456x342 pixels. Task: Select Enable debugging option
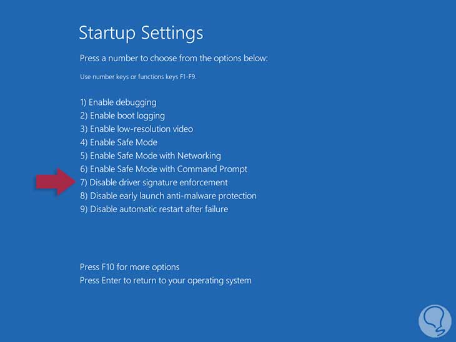coord(118,102)
